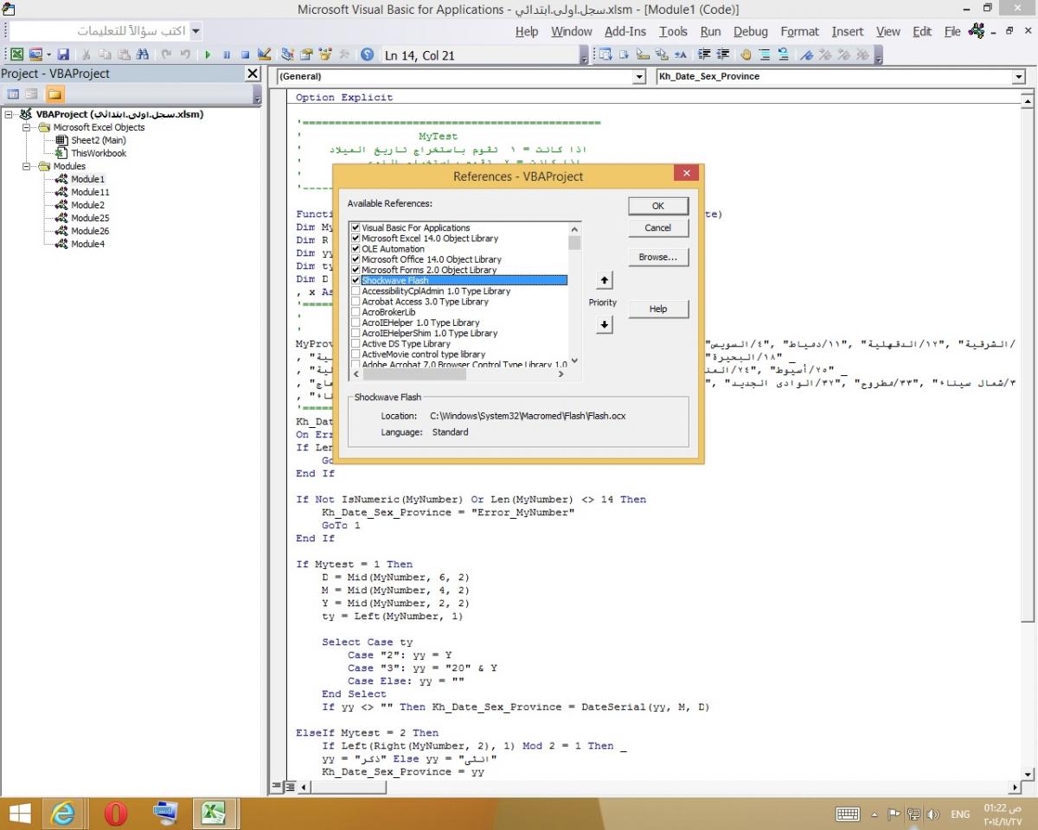Uncheck OLE Automation reference

[356, 249]
